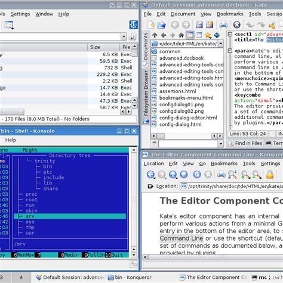The image size is (283, 283).
Task: Click clear location icon beside Location label
Action: pos(150,186)
